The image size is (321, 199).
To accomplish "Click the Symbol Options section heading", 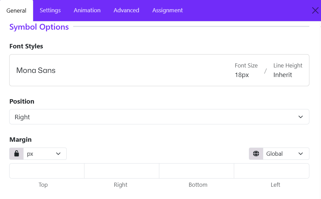I will (39, 27).
